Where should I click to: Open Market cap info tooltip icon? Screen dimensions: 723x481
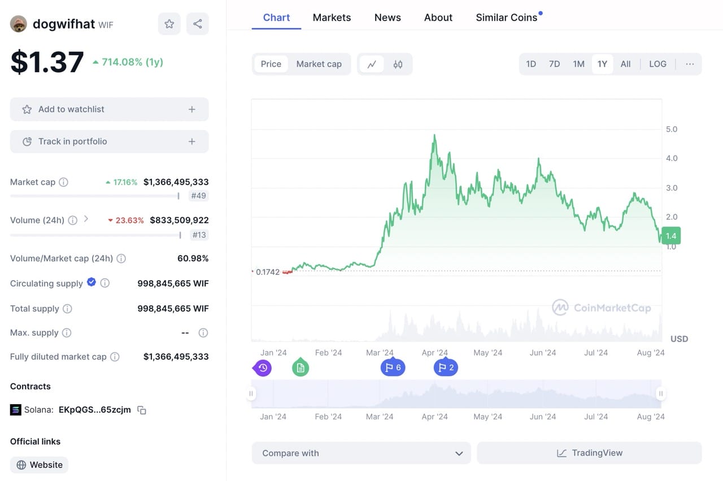(64, 182)
